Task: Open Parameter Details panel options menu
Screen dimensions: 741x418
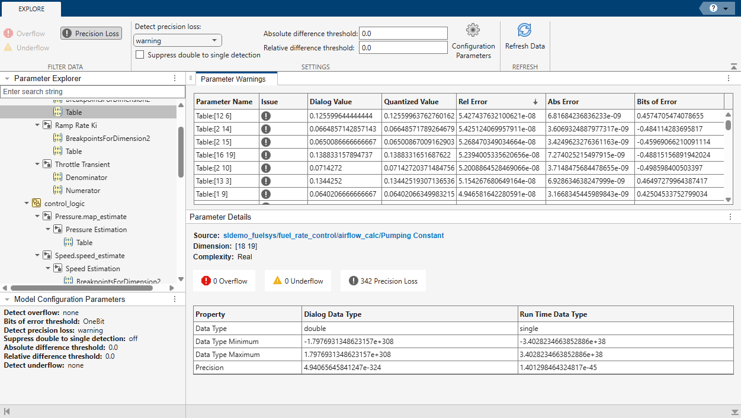Action: (730, 217)
